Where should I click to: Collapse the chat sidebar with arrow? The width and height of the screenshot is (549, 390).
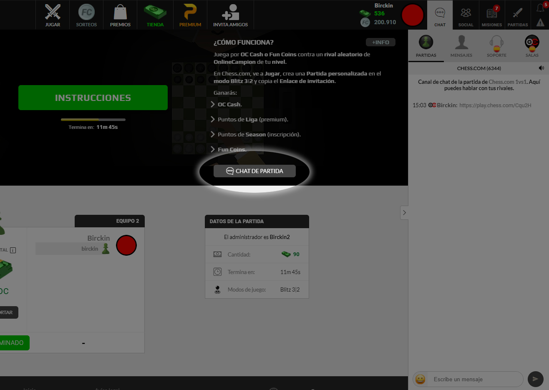click(x=404, y=213)
